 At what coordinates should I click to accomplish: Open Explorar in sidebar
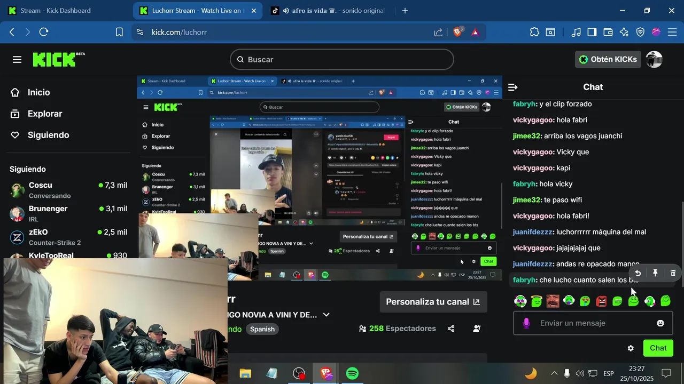[x=36, y=114]
